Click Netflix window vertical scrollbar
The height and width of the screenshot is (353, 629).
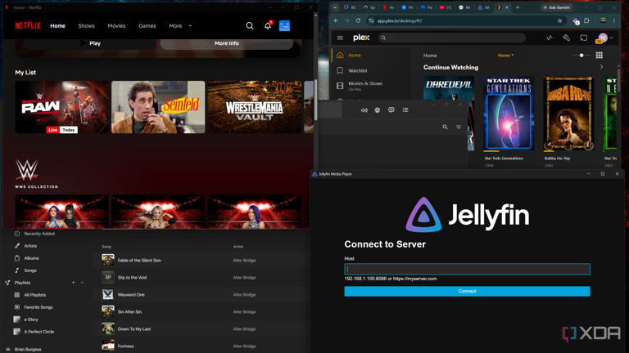[315, 99]
